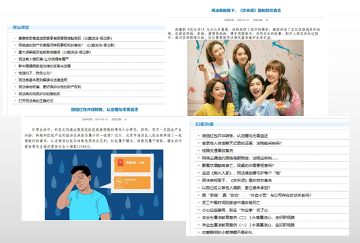Open link 民法典如何保护你的隐私权

point(39,94)
